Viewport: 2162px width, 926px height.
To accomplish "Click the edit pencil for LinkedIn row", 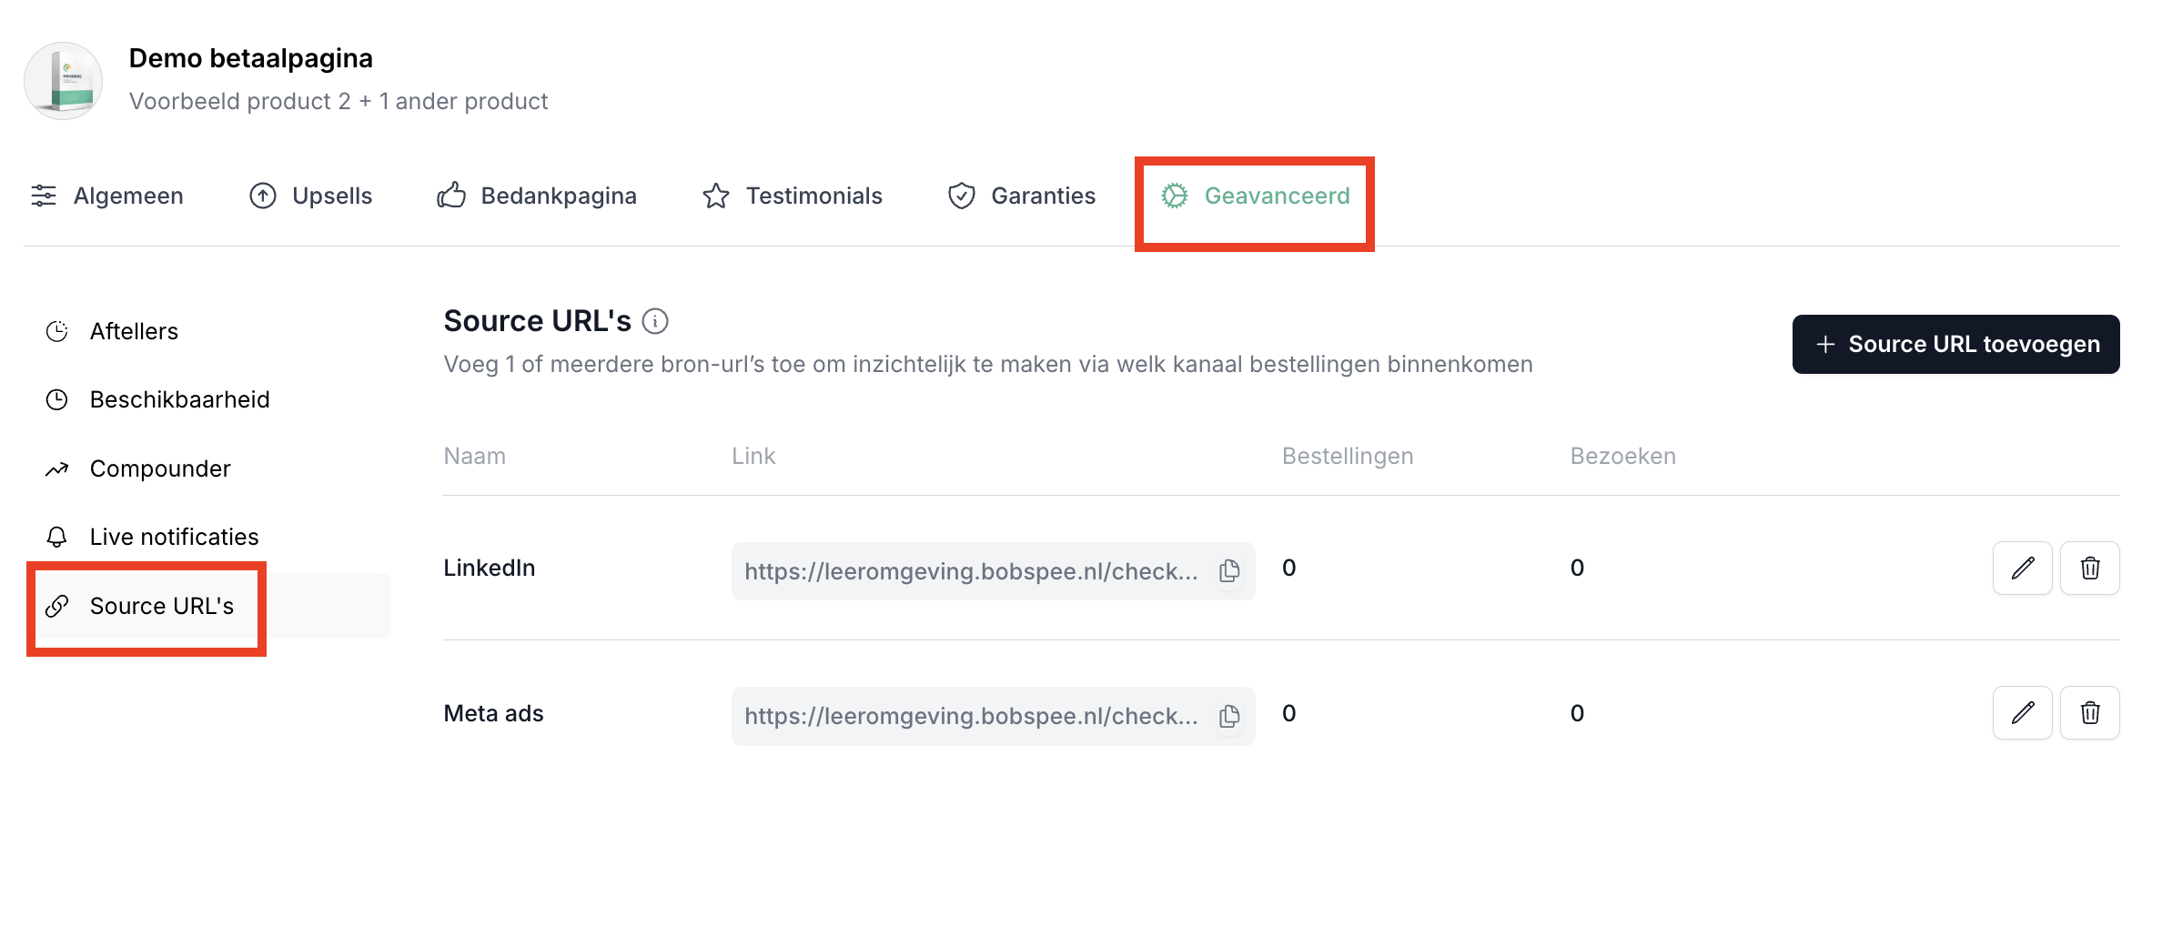I will (2022, 569).
